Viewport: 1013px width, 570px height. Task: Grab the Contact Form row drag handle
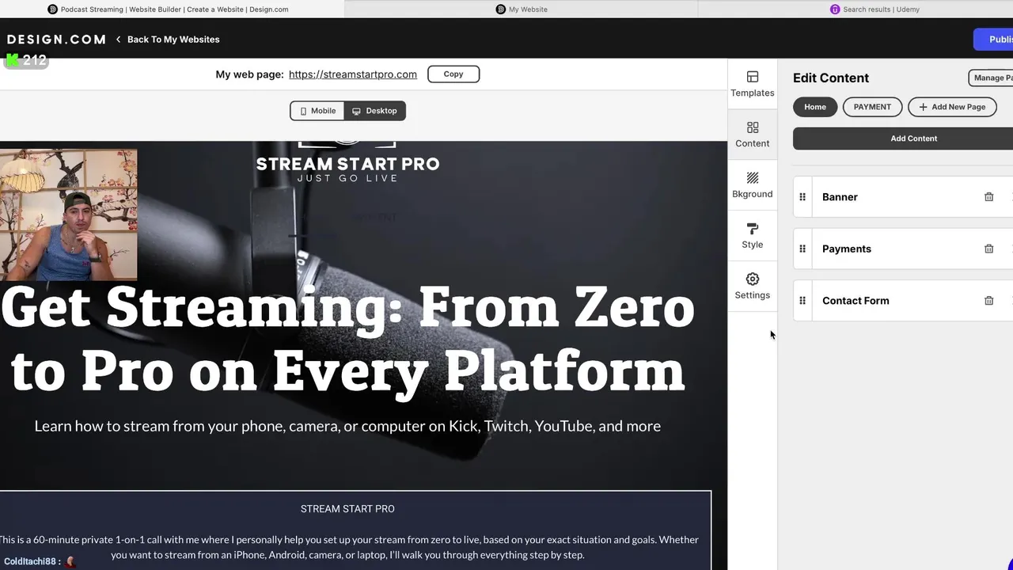802,301
